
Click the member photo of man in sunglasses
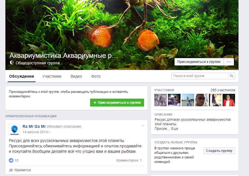tap(202, 100)
